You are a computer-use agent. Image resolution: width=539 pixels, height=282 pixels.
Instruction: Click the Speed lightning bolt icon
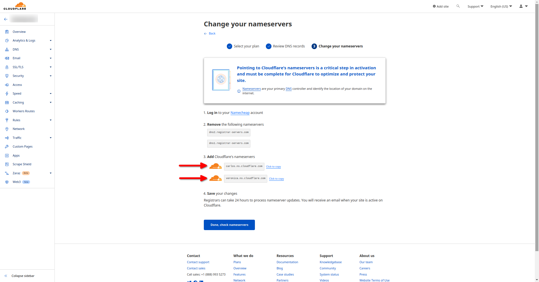point(7,93)
